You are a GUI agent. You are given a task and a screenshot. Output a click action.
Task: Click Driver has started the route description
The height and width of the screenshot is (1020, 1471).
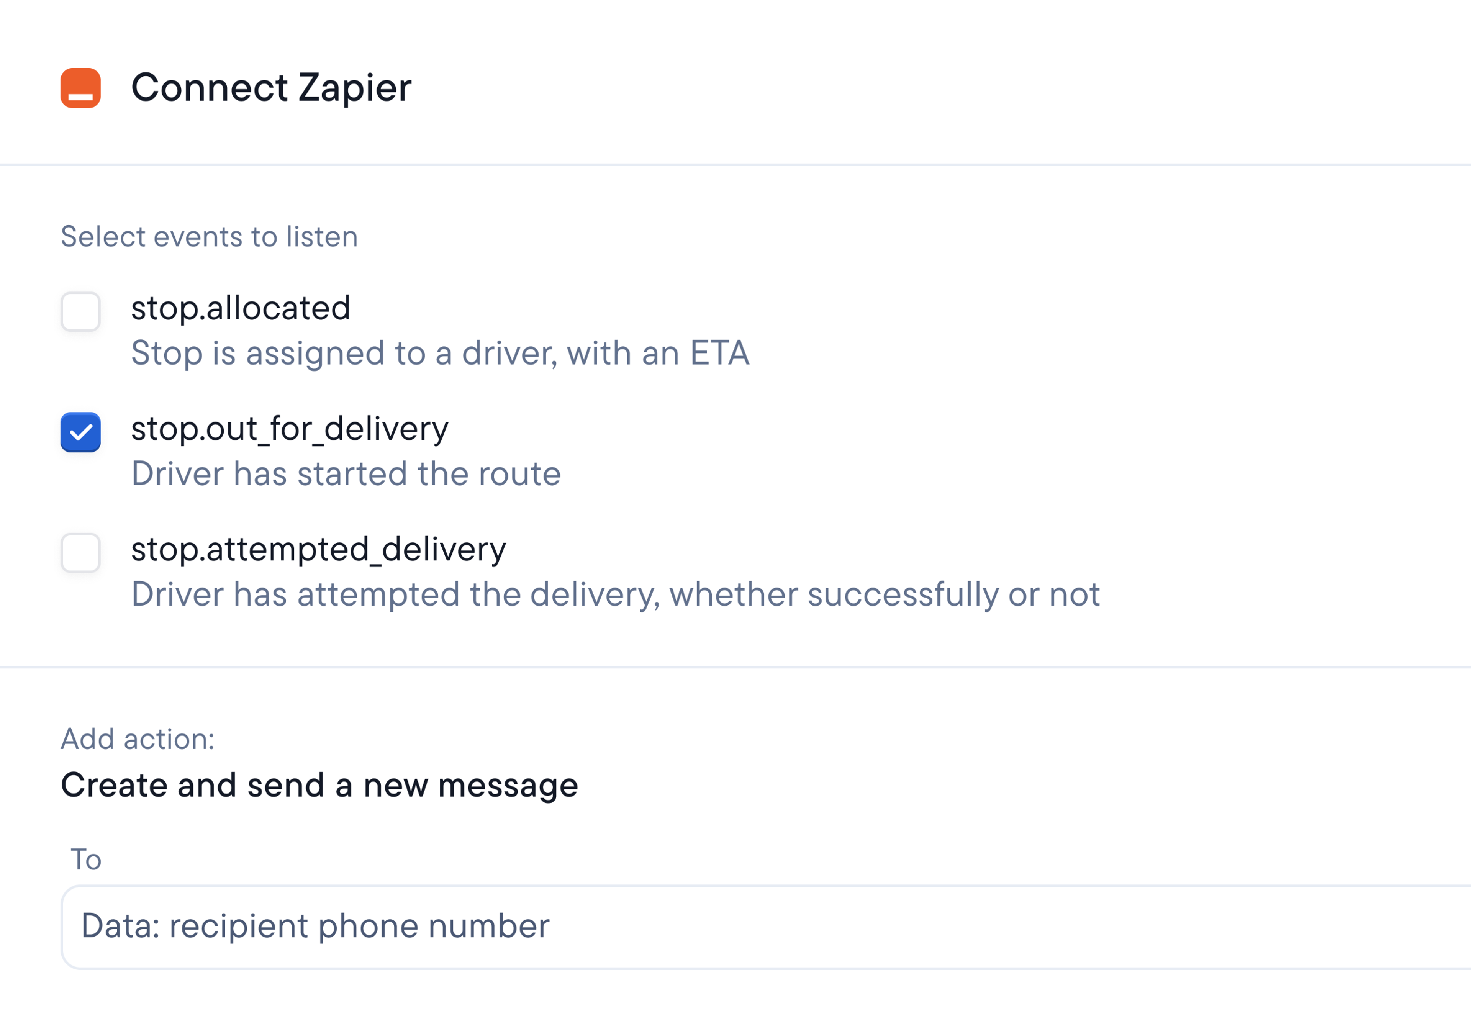(x=346, y=473)
